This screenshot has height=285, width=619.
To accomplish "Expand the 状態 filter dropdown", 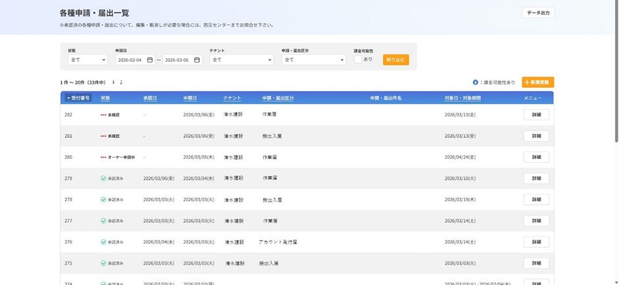I will 87,60.
